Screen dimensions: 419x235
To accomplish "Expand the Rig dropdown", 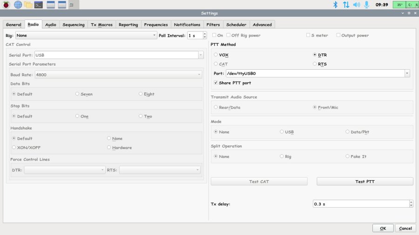I will [86, 35].
